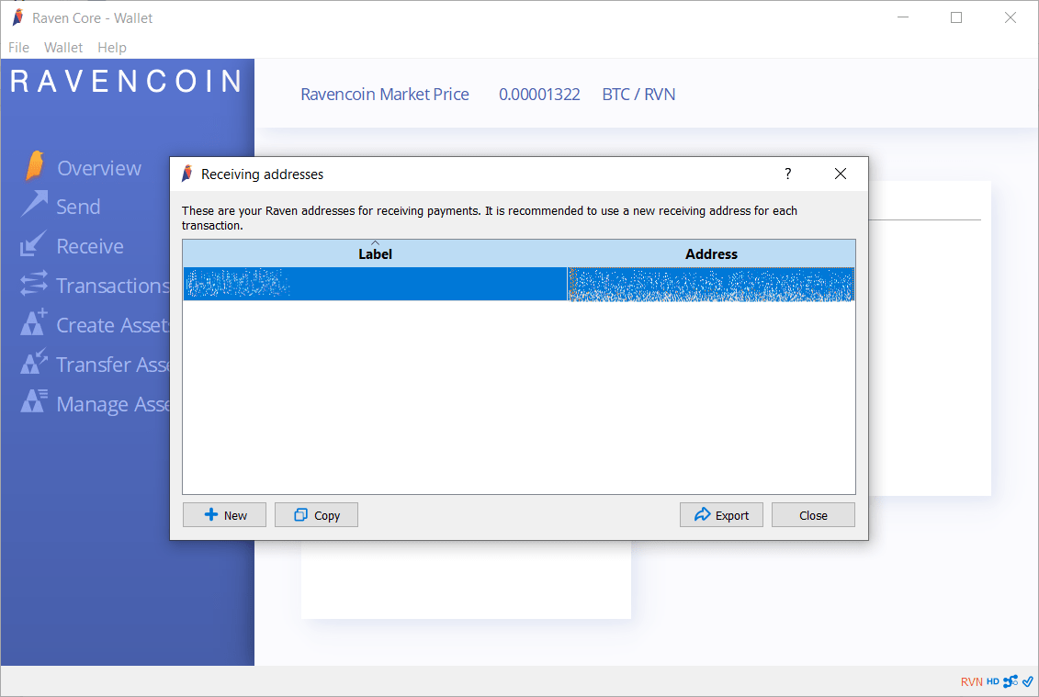Export the receiving addresses list
The image size is (1039, 697).
click(x=721, y=515)
